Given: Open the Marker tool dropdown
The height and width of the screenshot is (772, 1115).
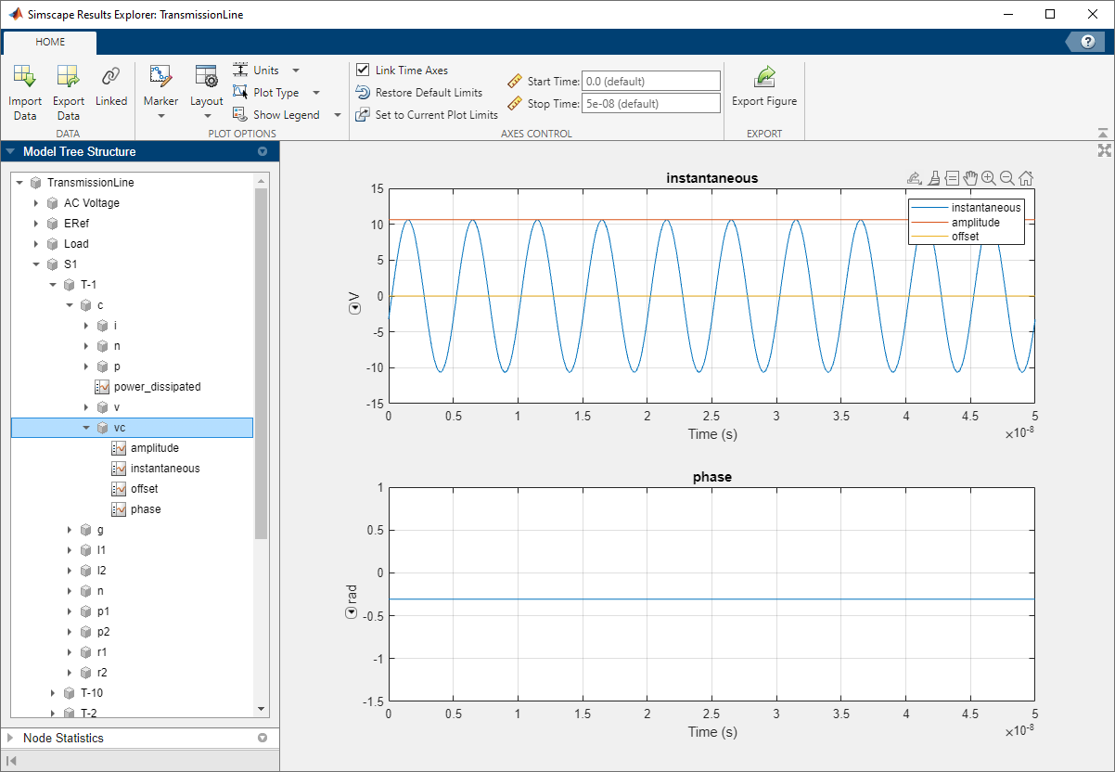Looking at the screenshot, I should coord(160,115).
